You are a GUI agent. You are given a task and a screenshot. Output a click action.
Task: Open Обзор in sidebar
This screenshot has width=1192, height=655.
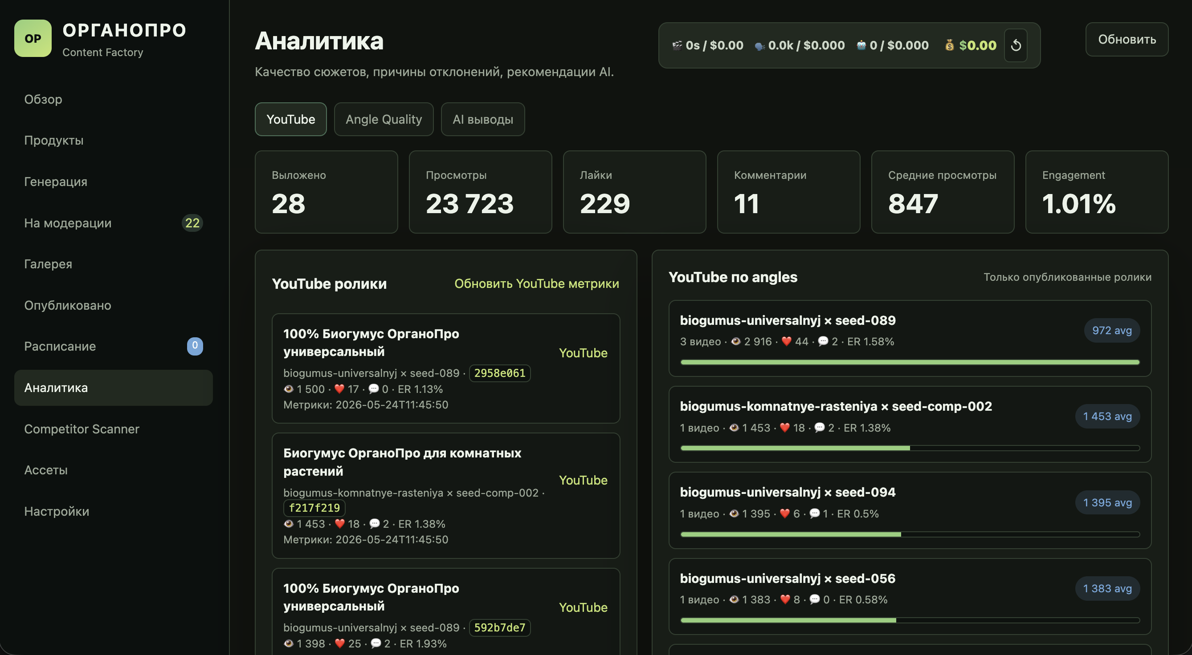coord(114,99)
